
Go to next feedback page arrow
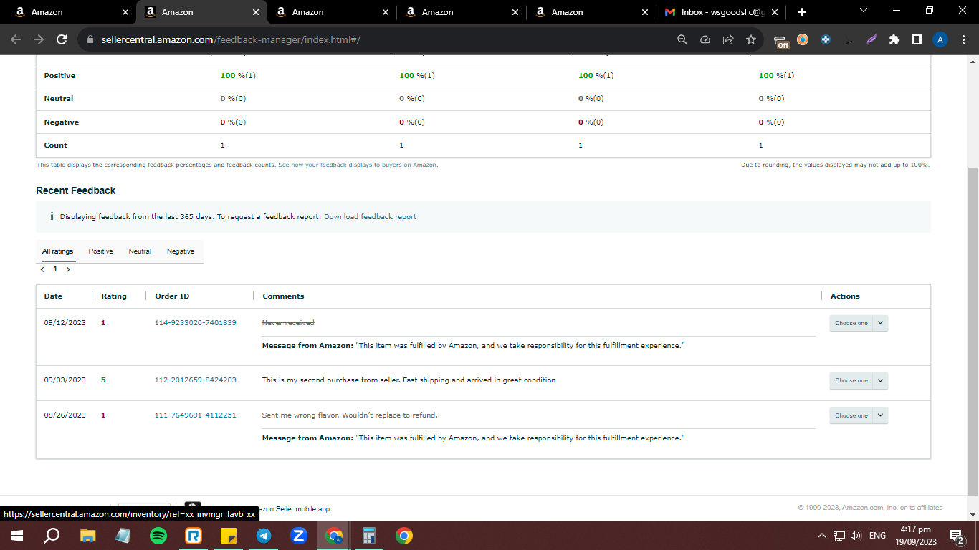(68, 269)
